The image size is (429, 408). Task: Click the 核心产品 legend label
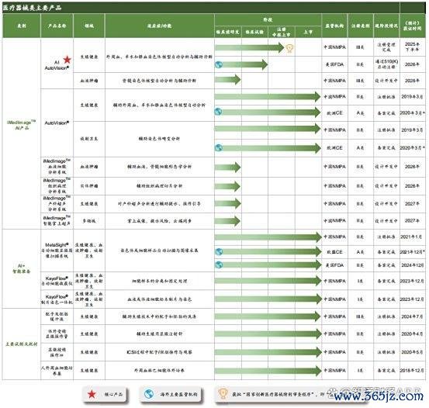coord(113,394)
